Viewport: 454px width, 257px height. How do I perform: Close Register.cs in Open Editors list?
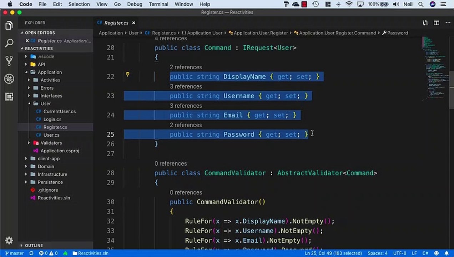click(27, 41)
